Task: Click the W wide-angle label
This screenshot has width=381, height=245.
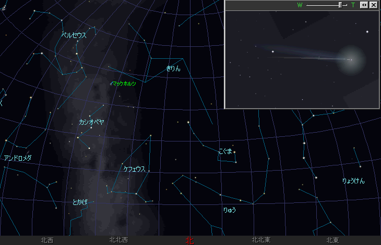Action: click(300, 5)
